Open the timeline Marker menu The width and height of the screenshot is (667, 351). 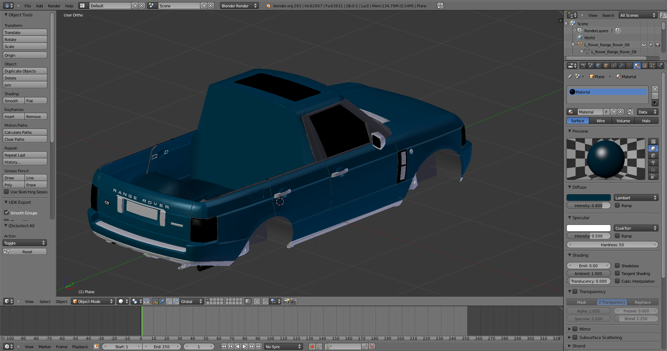44,346
